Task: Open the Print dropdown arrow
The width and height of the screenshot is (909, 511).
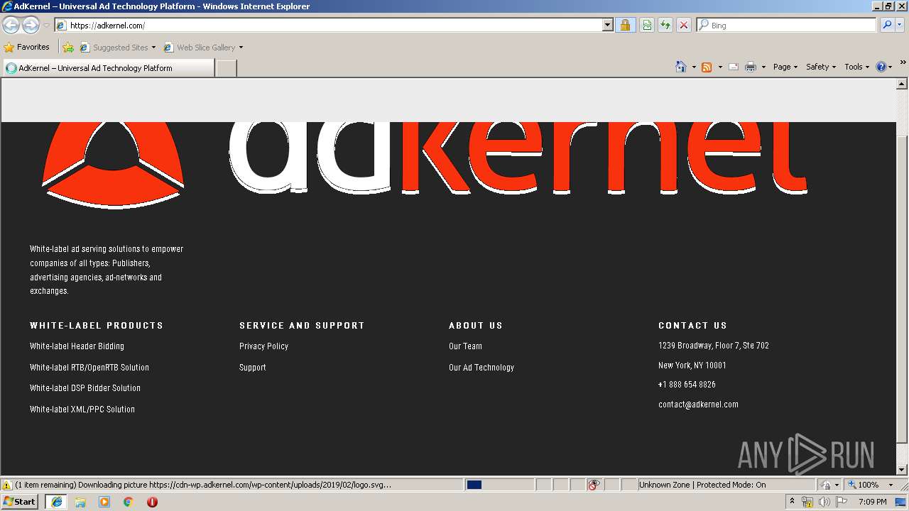Action: click(763, 67)
